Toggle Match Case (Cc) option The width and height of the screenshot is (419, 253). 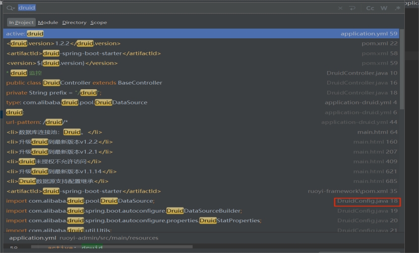coord(370,8)
